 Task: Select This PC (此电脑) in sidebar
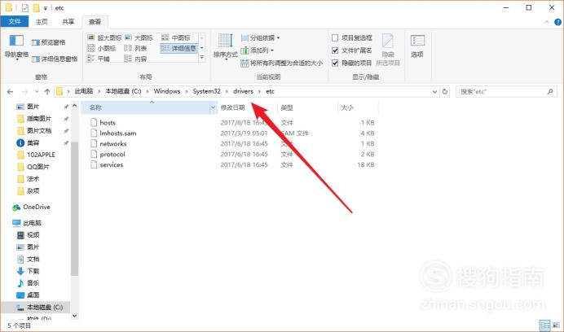(32, 223)
